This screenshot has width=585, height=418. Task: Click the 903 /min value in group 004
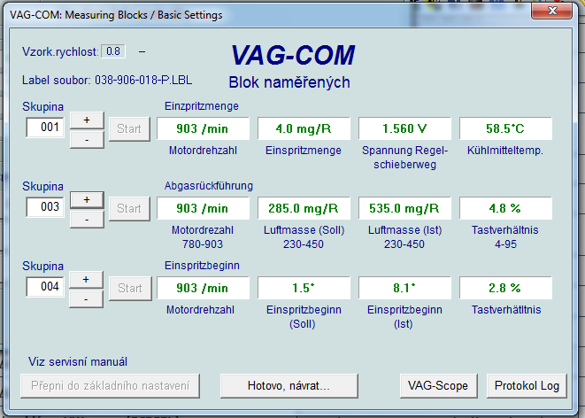(203, 288)
